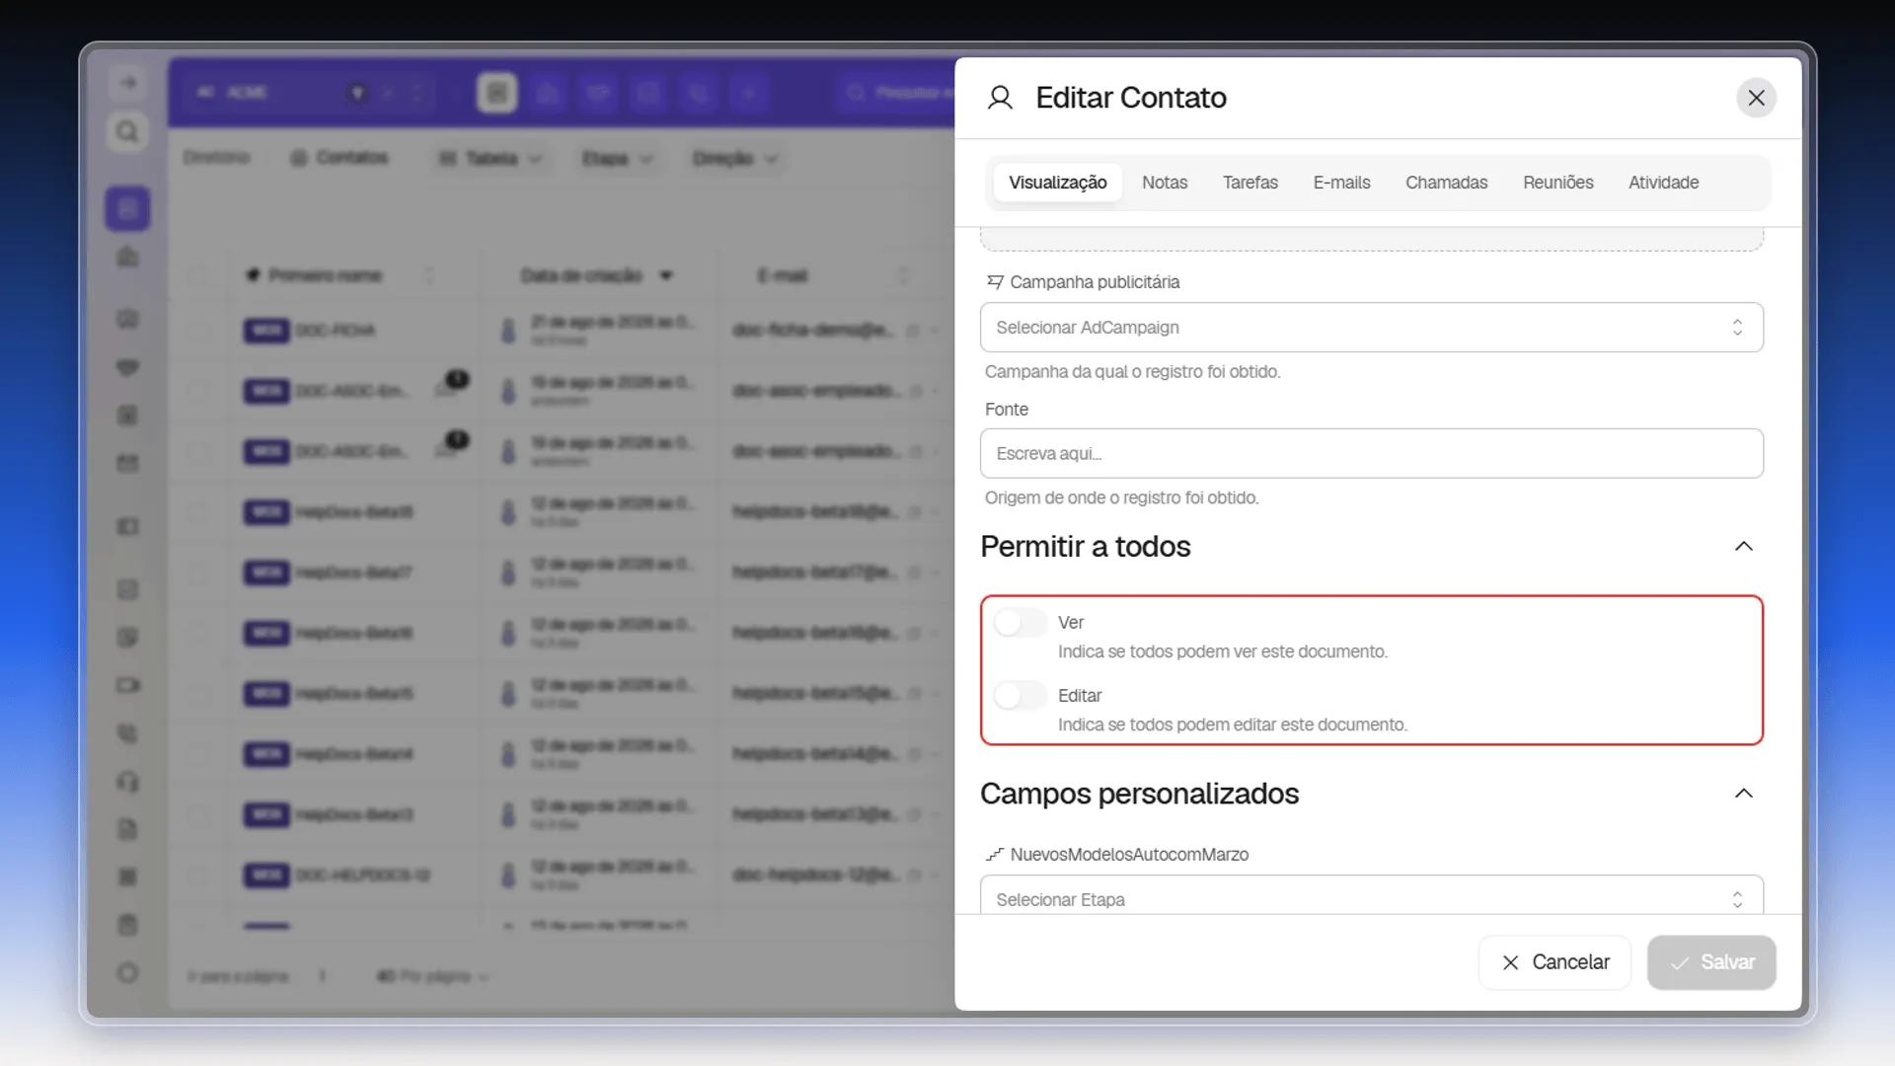This screenshot has width=1895, height=1066.
Task: Open the Direção filter dropdown
Action: [x=734, y=159]
